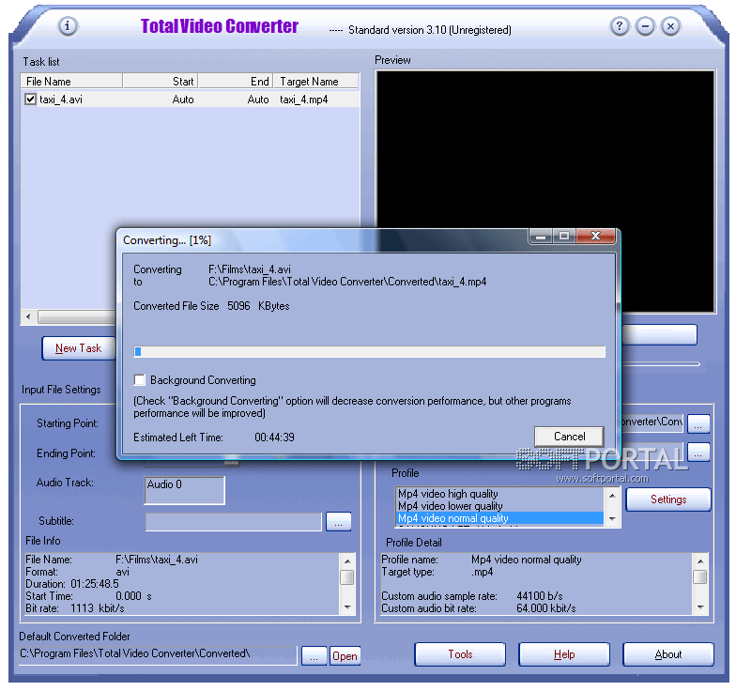
Task: Browse for subtitle file
Action: [x=339, y=522]
